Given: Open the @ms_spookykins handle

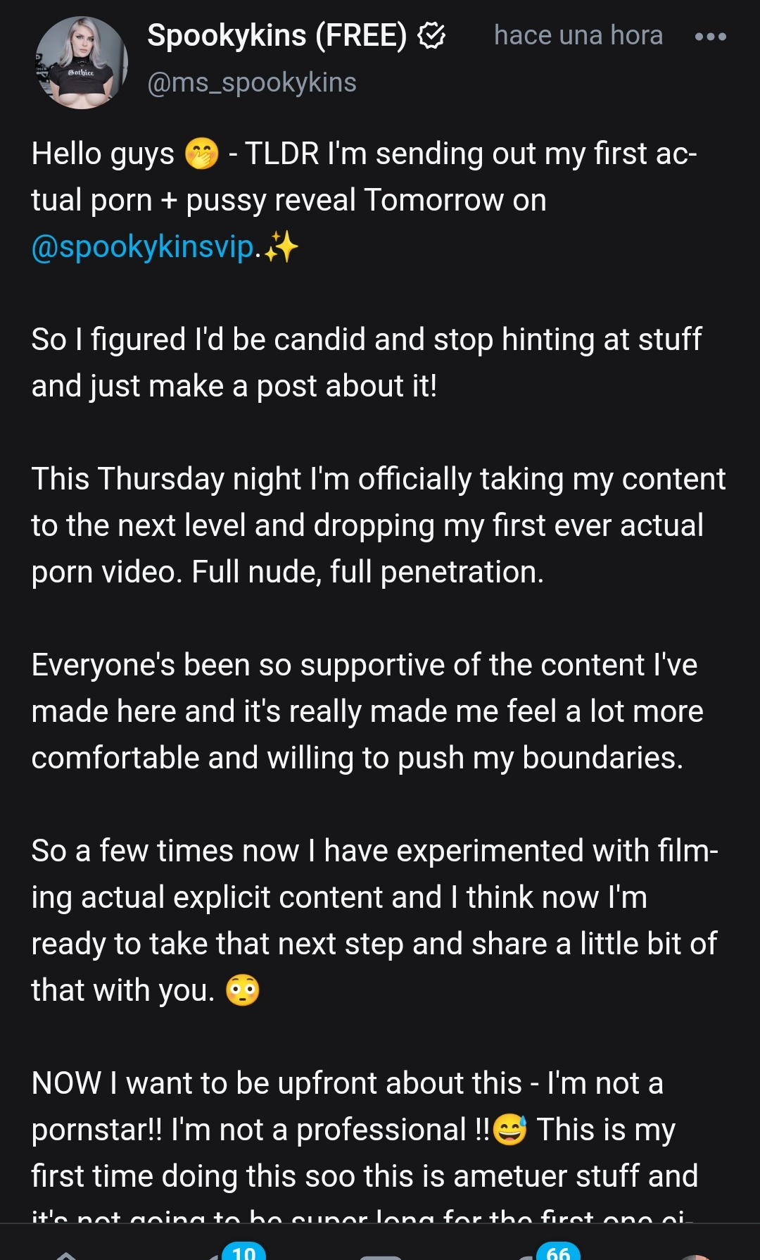Looking at the screenshot, I should tap(251, 83).
